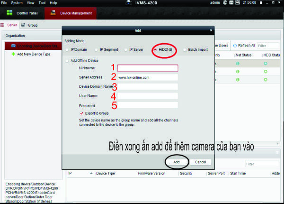
Task: Click the first row Net Status icon
Action: coord(238,64)
